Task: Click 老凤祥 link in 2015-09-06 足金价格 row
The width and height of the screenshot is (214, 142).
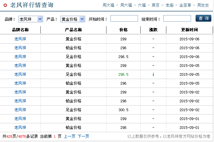Action: (x=20, y=57)
